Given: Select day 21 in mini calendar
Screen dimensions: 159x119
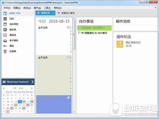Looking at the screenshot, I should 16,105.
